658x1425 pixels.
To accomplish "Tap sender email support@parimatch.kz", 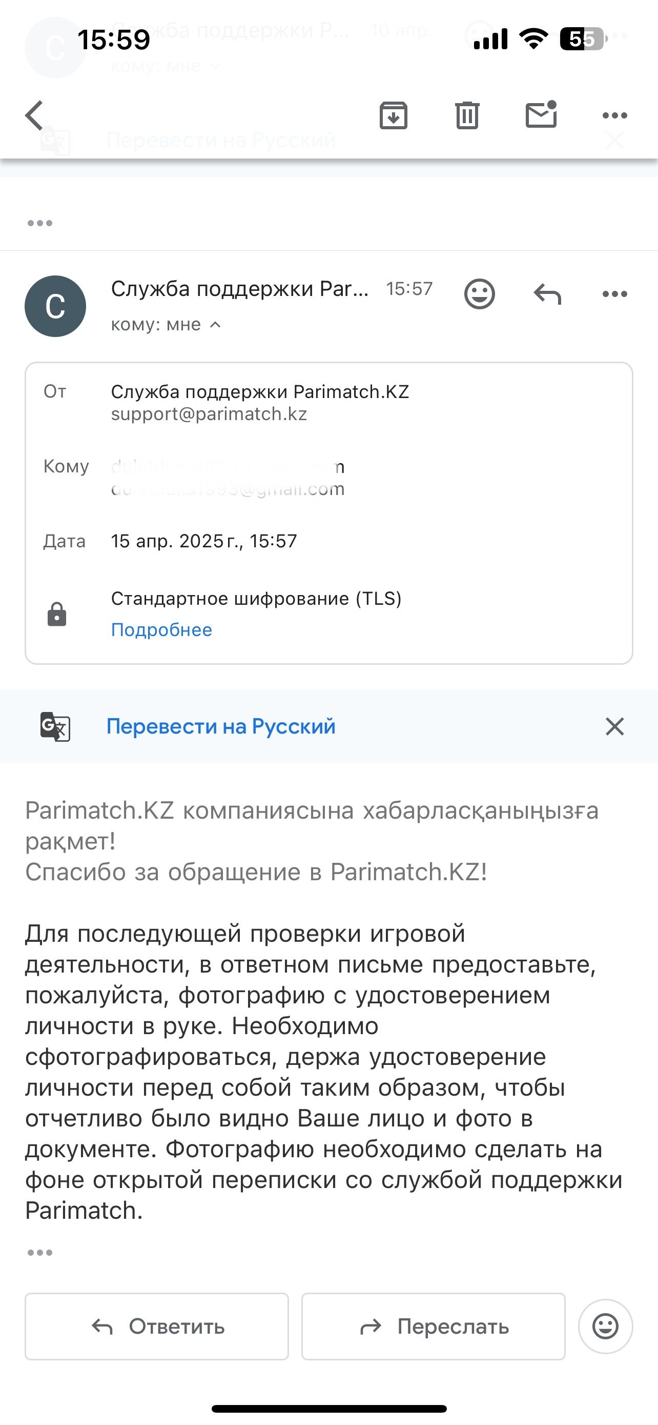I will coord(209,414).
